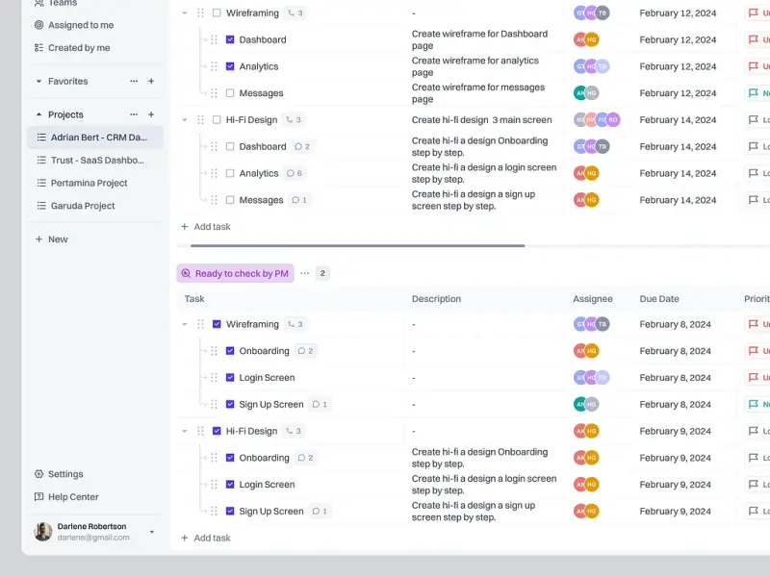The width and height of the screenshot is (770, 577).
Task: Click the drag handle beside Dashboard task
Action: tap(212, 39)
